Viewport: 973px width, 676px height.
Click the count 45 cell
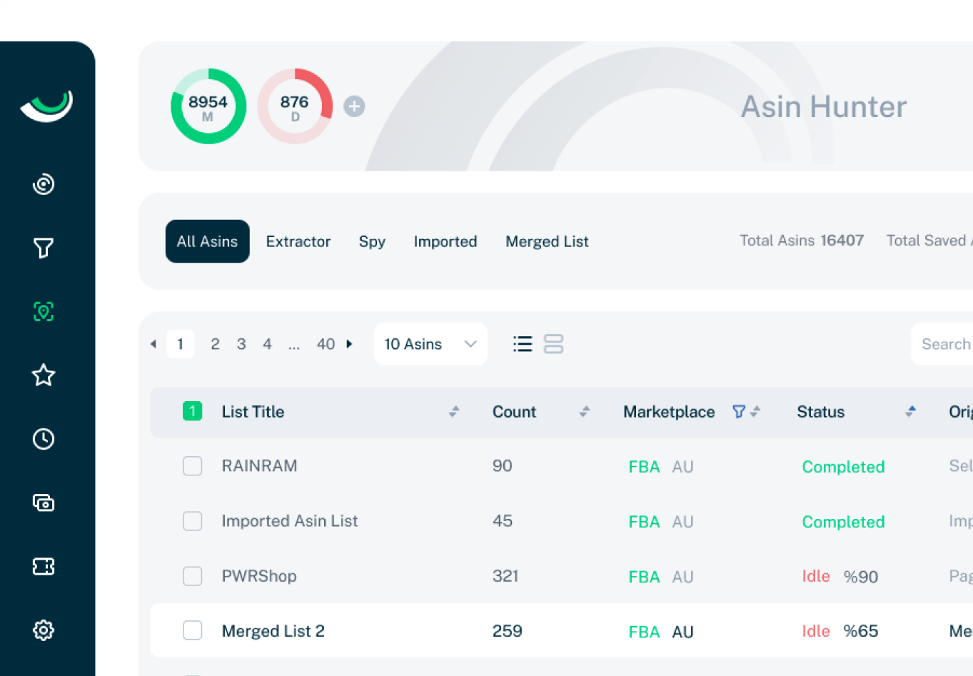[x=503, y=521]
